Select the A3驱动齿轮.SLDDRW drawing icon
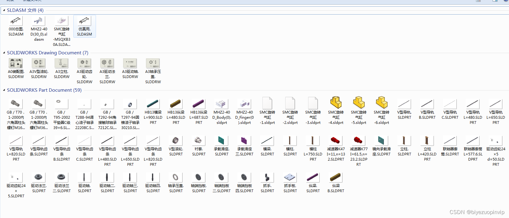The image size is (509, 218). click(84, 63)
